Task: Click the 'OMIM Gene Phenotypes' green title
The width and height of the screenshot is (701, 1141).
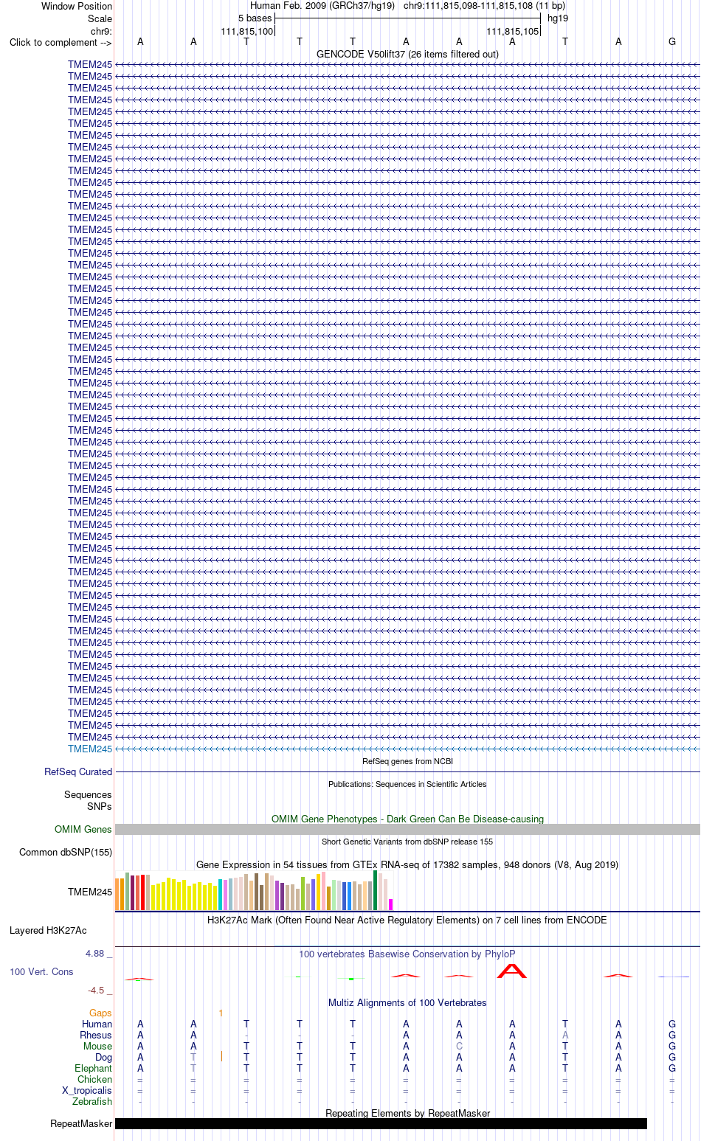Action: [x=407, y=819]
